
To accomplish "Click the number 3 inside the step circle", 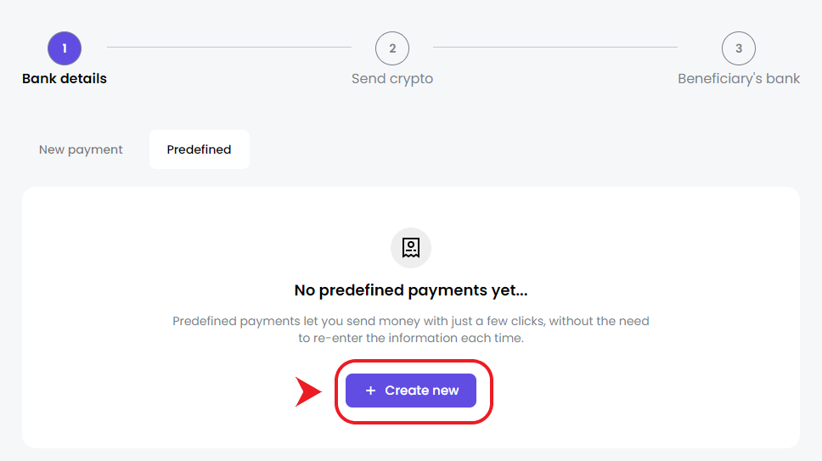I will tap(739, 48).
